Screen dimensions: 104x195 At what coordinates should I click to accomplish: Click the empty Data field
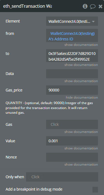tap(72, 74)
